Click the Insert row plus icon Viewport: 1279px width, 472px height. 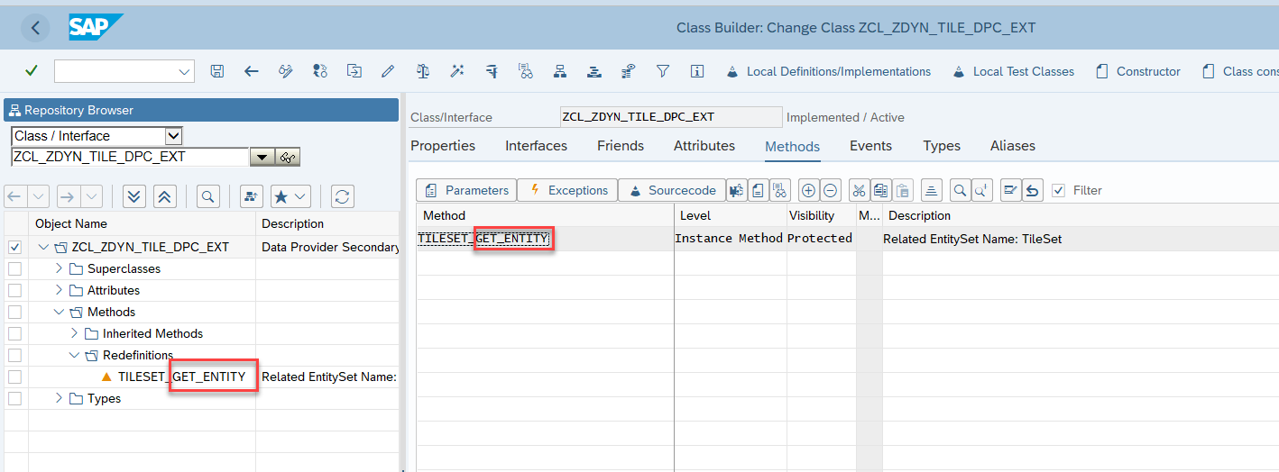(808, 190)
